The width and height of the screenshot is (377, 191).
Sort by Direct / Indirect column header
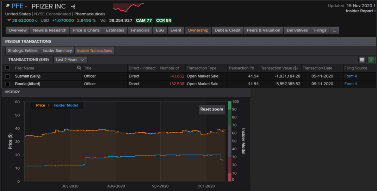coord(142,68)
